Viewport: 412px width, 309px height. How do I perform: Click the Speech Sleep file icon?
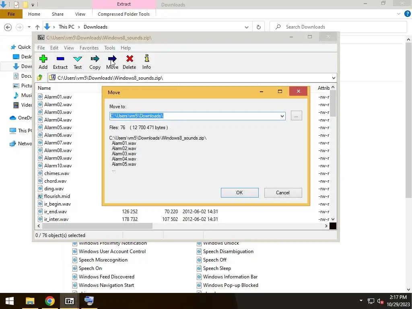pos(199,268)
